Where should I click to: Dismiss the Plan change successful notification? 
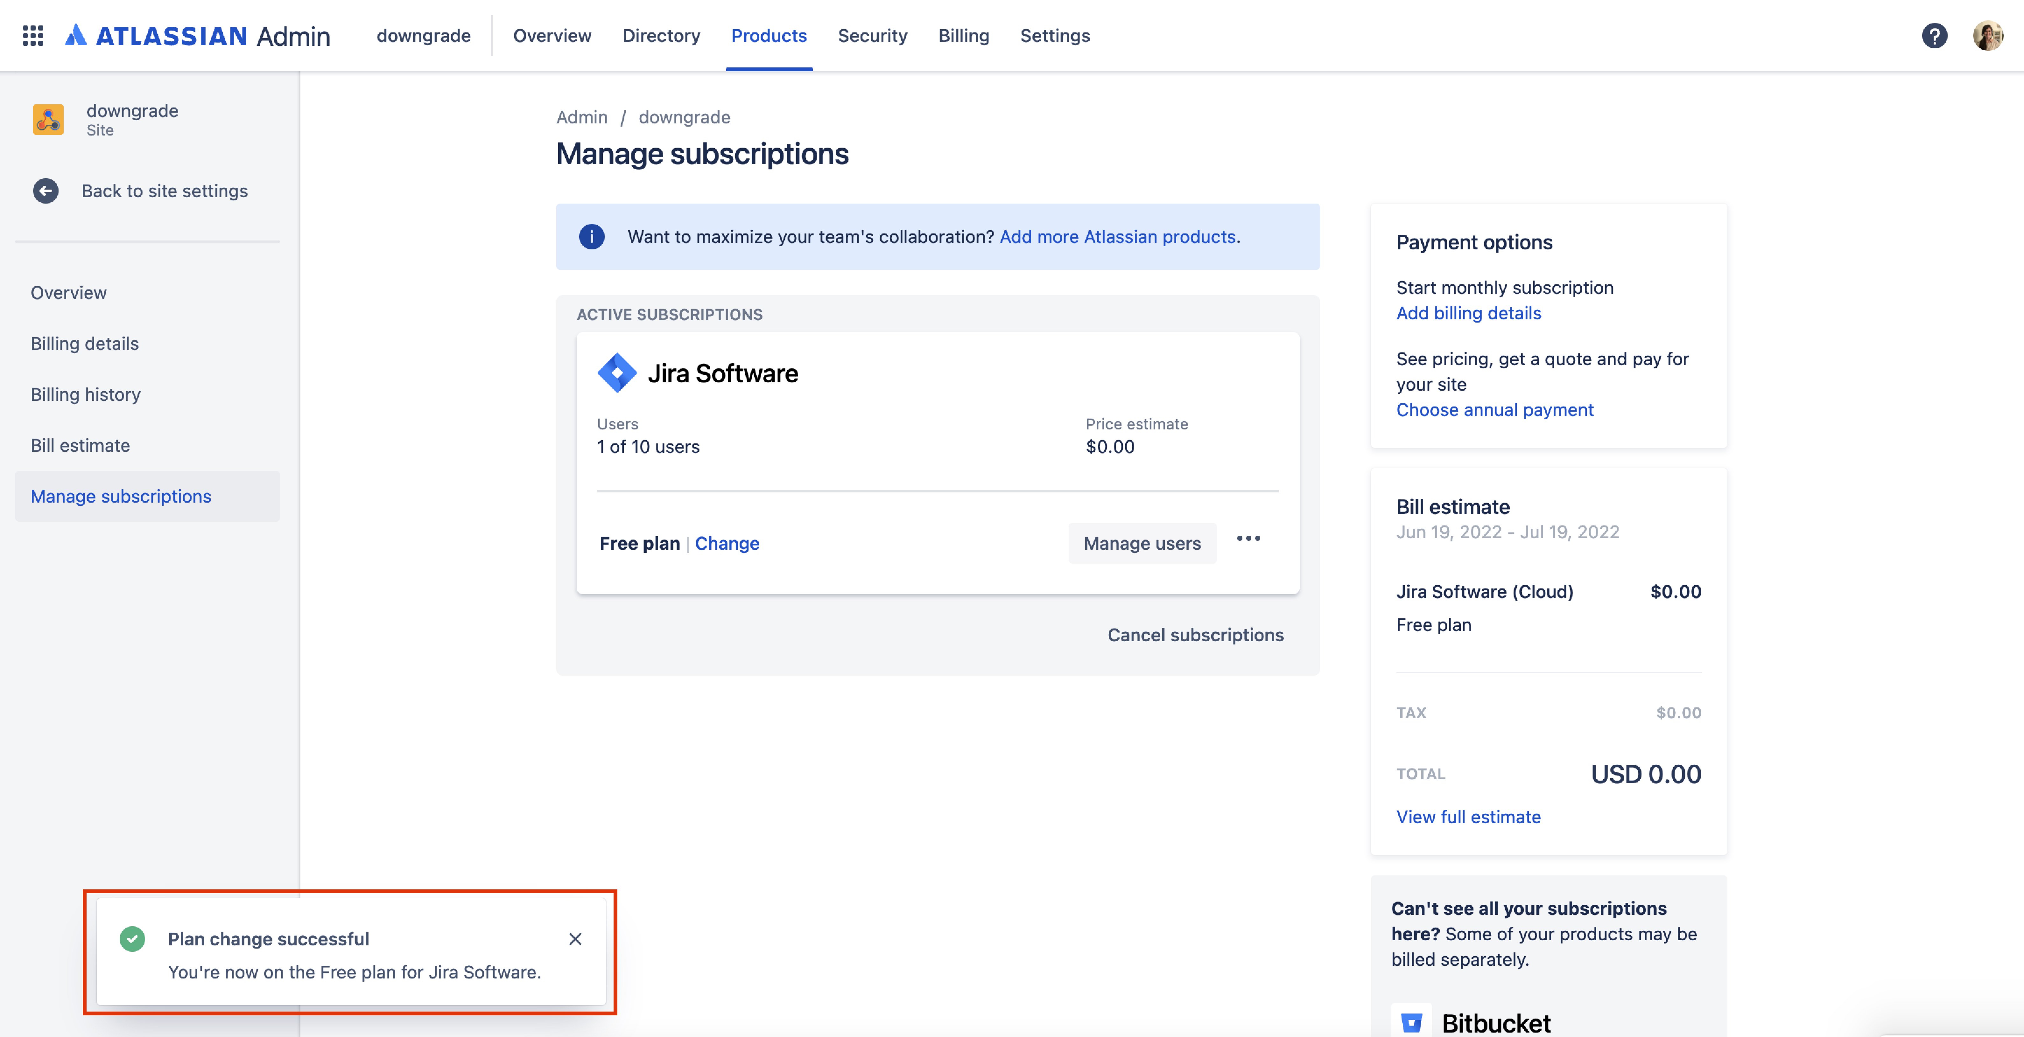pos(575,939)
